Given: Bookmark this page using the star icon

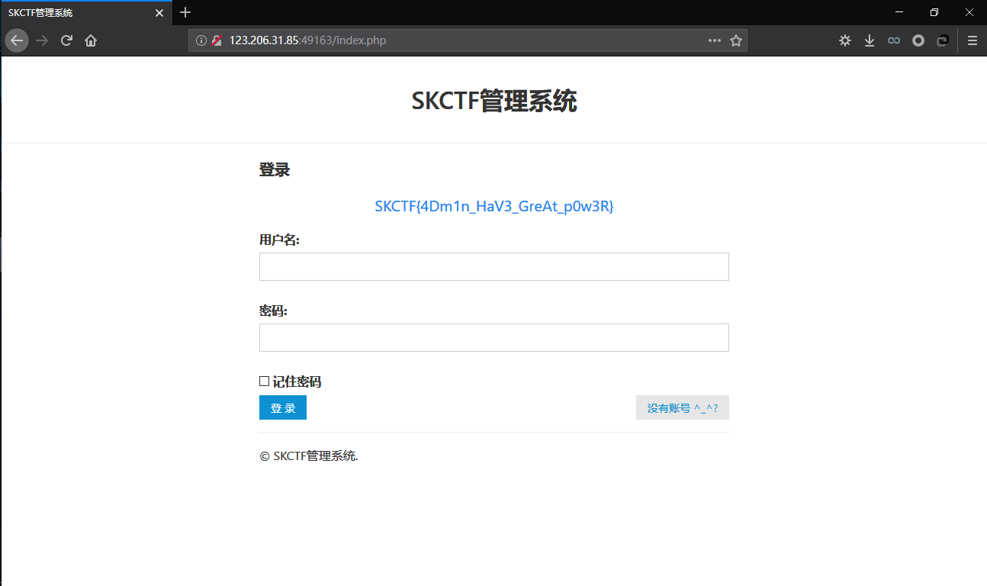Looking at the screenshot, I should coord(736,40).
